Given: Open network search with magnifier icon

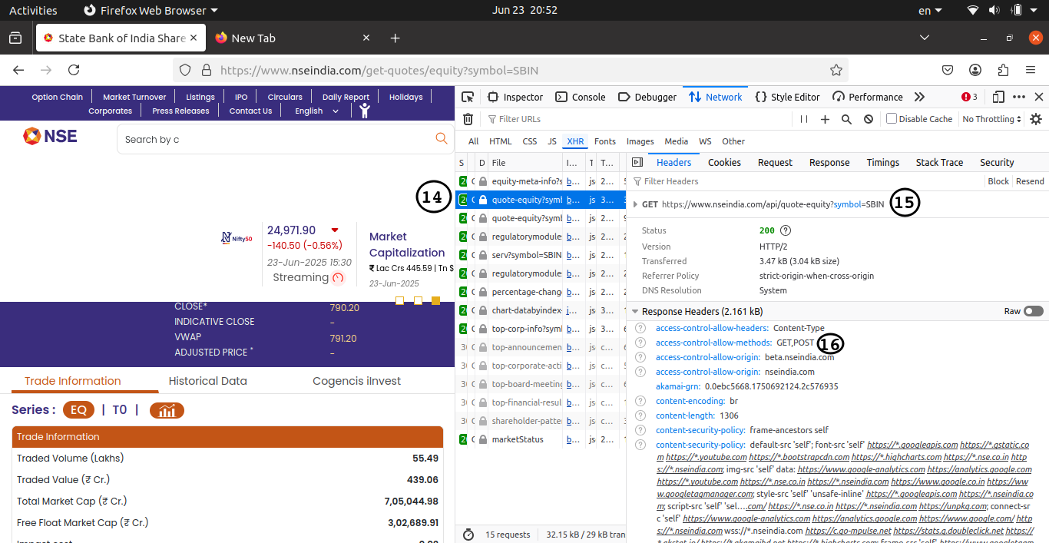Looking at the screenshot, I should [846, 119].
